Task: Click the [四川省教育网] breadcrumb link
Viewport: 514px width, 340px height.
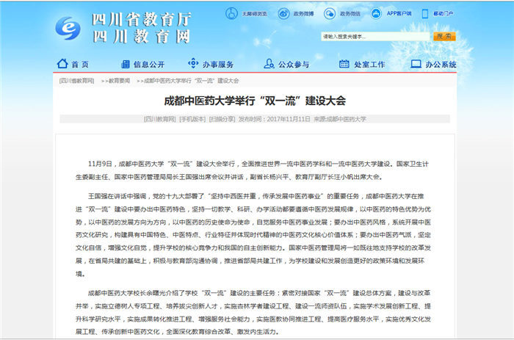Action: click(x=77, y=80)
